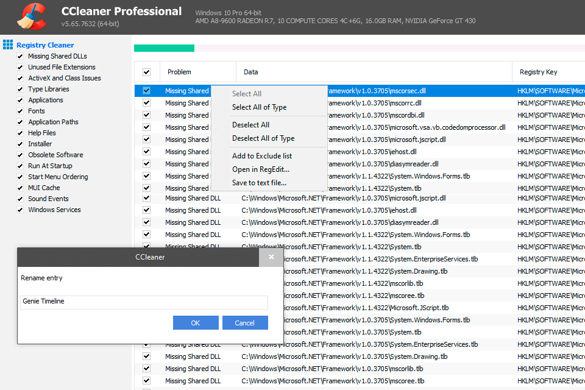Toggle the Missing Shared DLLs checkbox
This screenshot has height=390, width=585.
click(20, 56)
